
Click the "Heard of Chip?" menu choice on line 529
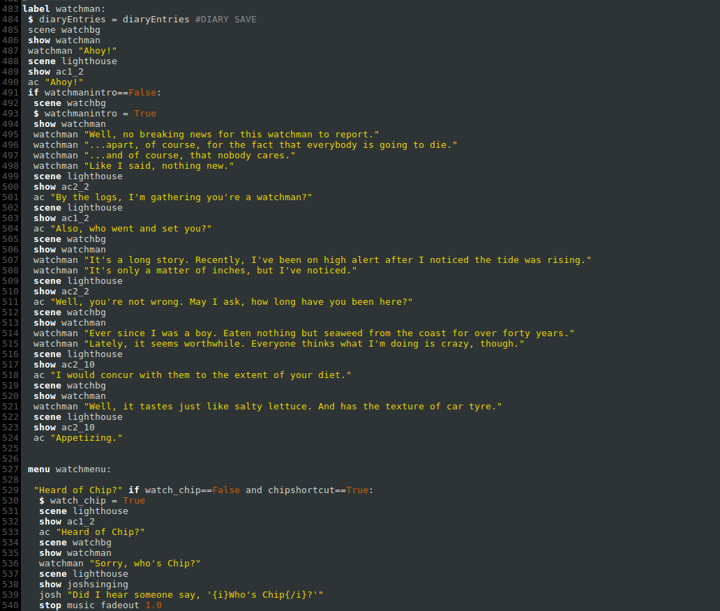(x=78, y=490)
